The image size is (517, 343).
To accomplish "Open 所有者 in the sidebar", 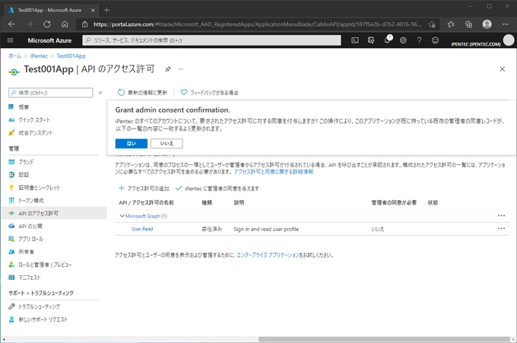I will (26, 252).
